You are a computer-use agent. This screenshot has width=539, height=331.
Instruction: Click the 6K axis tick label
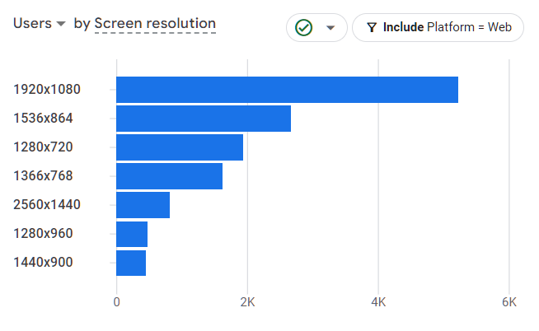509,302
